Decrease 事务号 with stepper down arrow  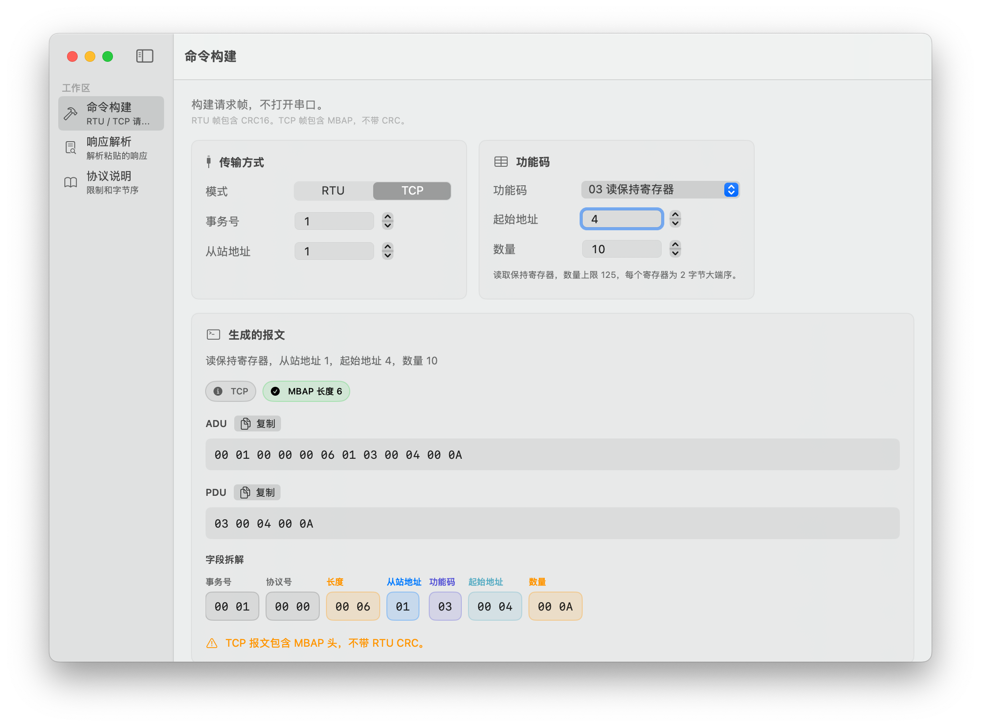[x=388, y=225]
